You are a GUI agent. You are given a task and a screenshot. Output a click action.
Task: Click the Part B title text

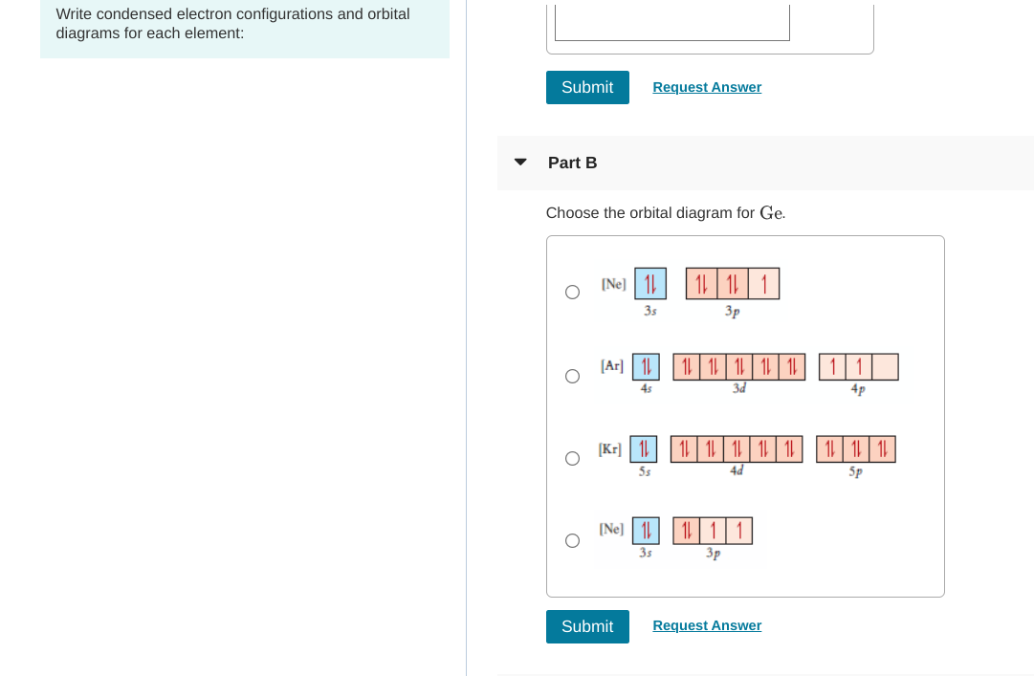coord(572,163)
